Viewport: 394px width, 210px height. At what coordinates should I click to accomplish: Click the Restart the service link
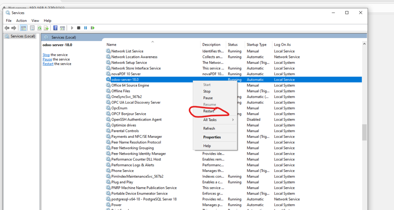(x=48, y=64)
